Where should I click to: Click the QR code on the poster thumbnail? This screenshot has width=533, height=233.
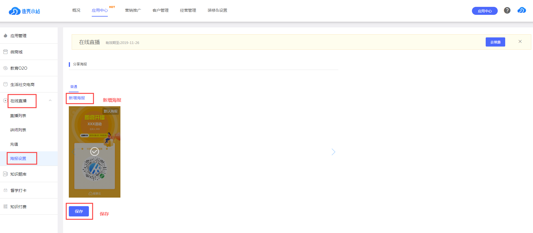point(95,169)
